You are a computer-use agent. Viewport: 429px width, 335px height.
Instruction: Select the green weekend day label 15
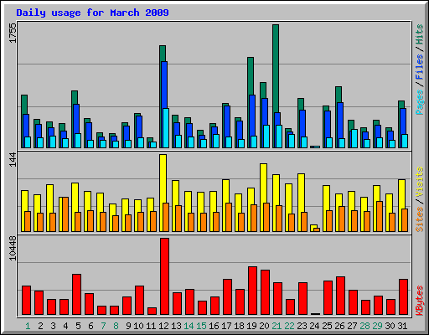click(x=201, y=326)
